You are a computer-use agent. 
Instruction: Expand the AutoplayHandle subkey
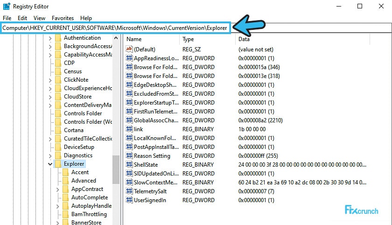click(x=57, y=206)
